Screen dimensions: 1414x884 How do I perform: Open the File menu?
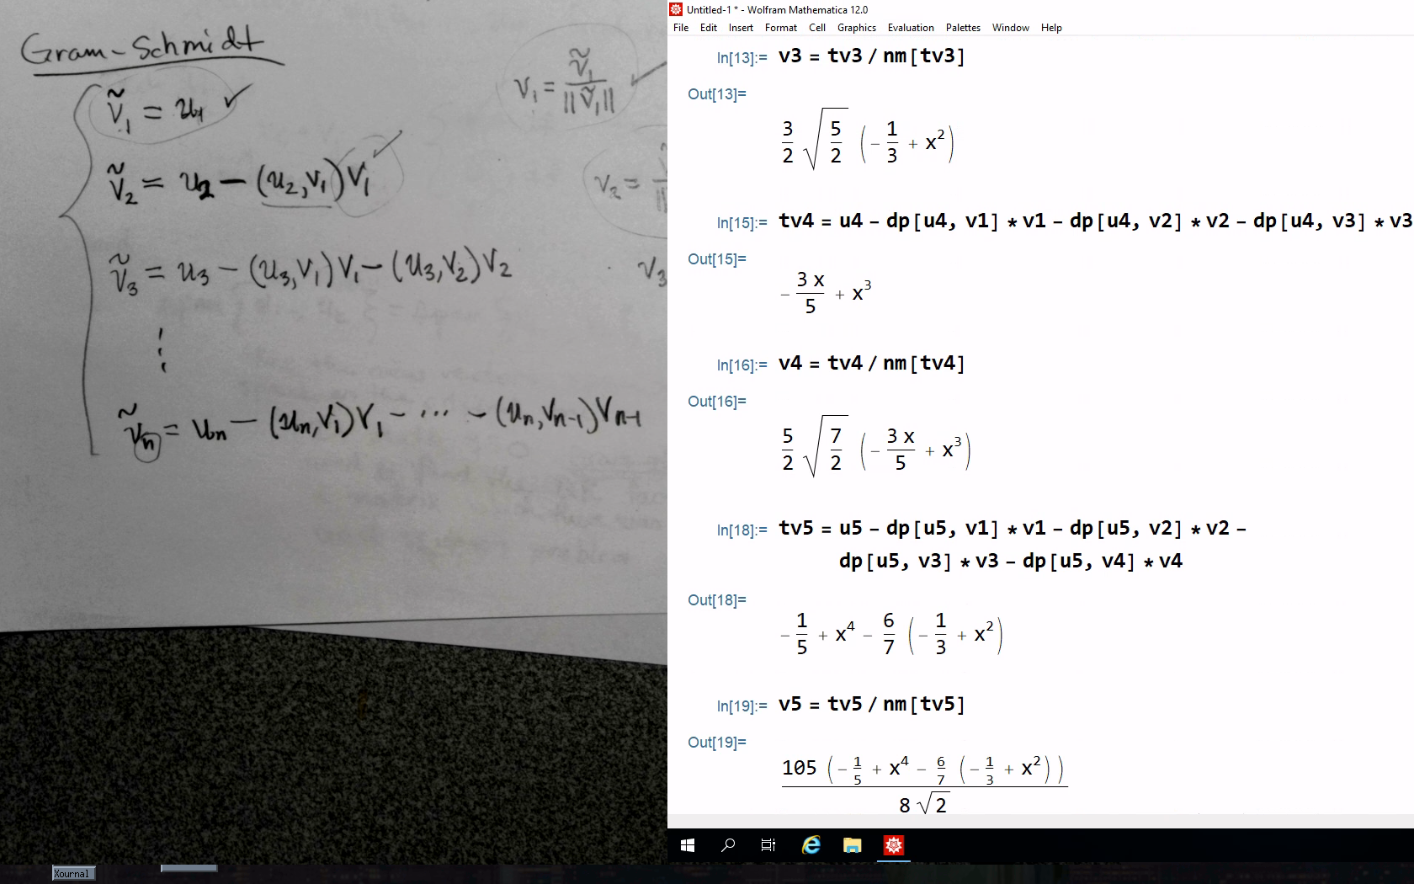pyautogui.click(x=680, y=28)
